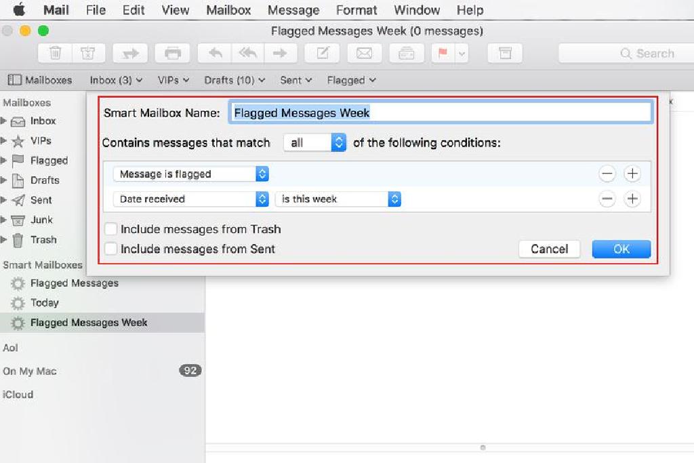The image size is (694, 463).
Task: Open the Sent favorites dropdown
Action: (295, 80)
